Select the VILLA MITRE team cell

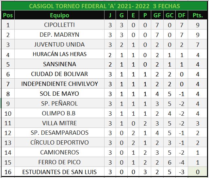pyautogui.click(x=59, y=123)
